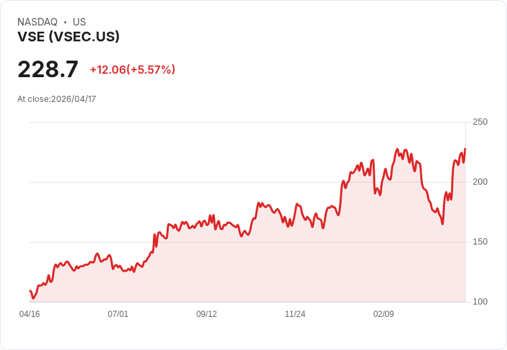Click the NASDAQ exchange label

pos(37,22)
